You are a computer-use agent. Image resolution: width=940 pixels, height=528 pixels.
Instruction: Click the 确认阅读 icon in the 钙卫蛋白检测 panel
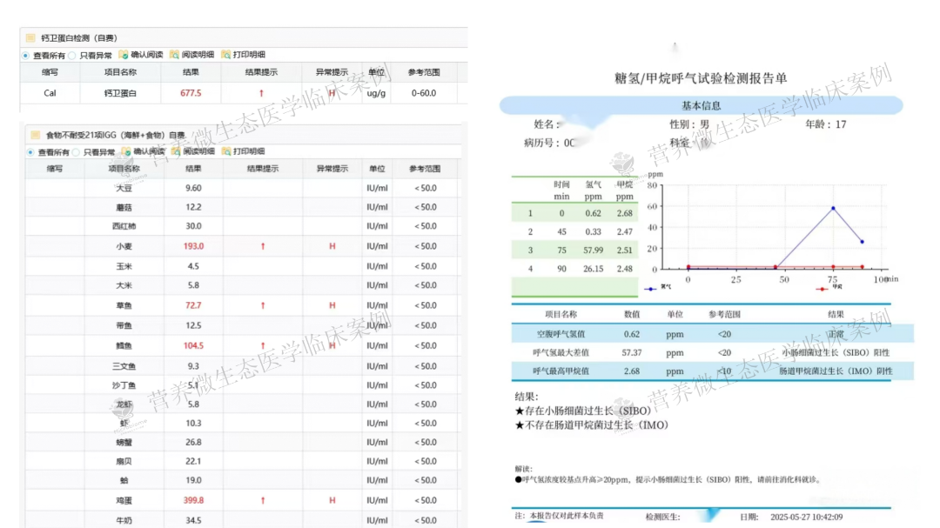pyautogui.click(x=124, y=55)
